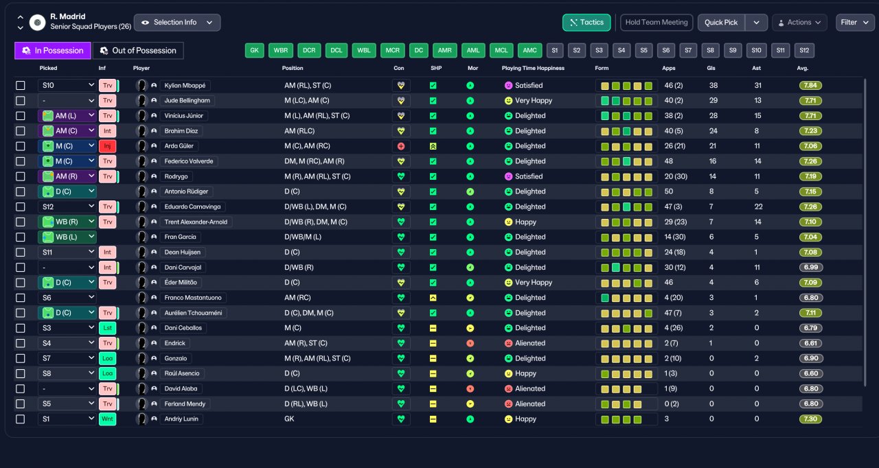Click the R. Madrid club badge icon

[x=37, y=23]
